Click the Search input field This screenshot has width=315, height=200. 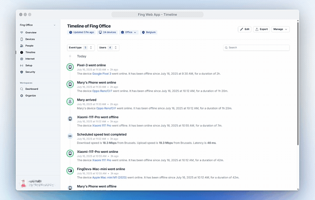pyautogui.click(x=256, y=48)
